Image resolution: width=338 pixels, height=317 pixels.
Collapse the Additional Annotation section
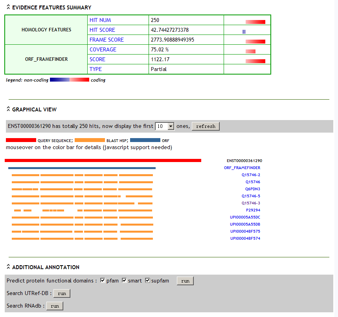pos(8,267)
